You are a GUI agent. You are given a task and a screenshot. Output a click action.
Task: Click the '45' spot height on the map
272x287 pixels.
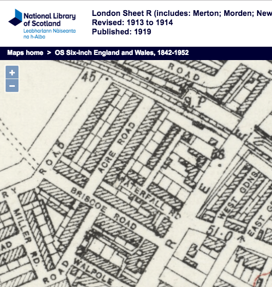tap(89, 76)
